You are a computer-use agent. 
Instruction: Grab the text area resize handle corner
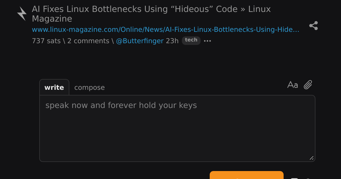pos(311,158)
